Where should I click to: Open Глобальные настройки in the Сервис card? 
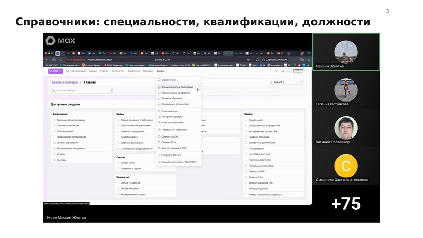click(x=261, y=166)
